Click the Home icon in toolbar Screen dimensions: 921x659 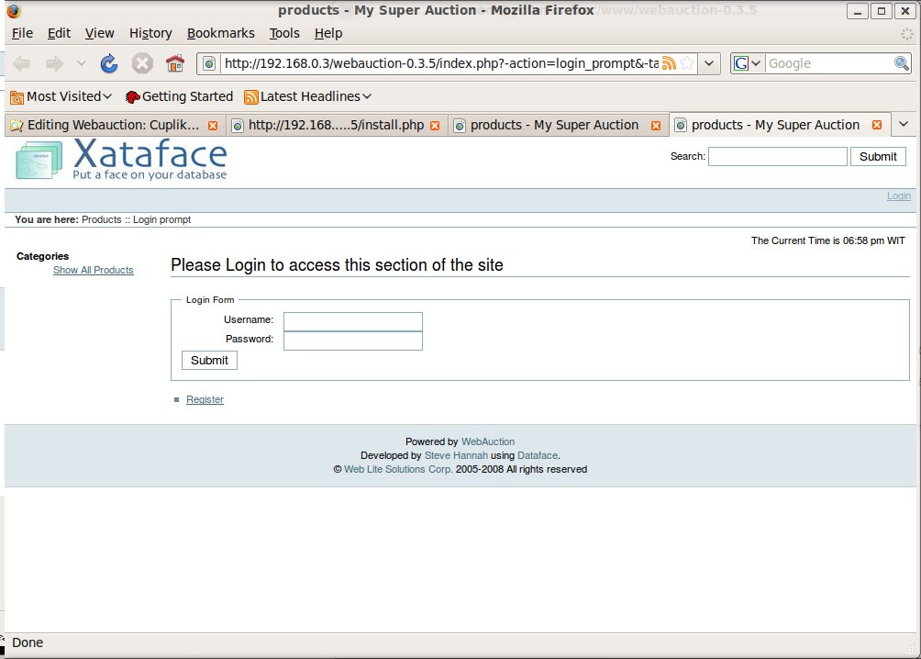click(x=174, y=63)
